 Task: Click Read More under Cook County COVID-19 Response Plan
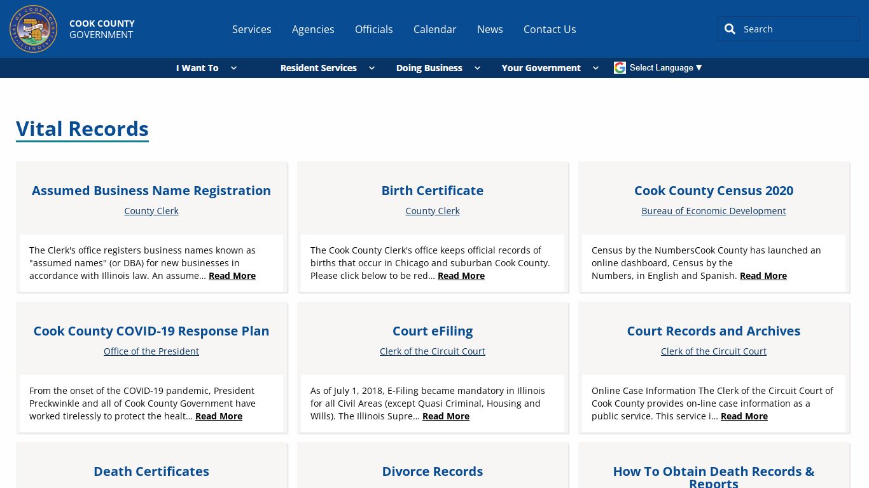[218, 416]
